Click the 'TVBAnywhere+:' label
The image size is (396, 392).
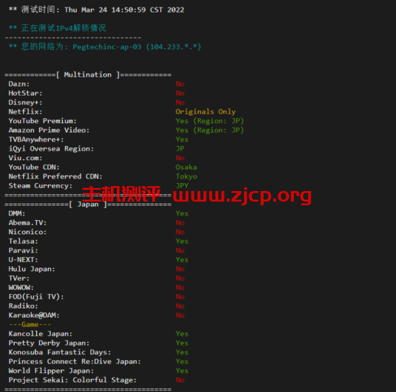pos(36,140)
